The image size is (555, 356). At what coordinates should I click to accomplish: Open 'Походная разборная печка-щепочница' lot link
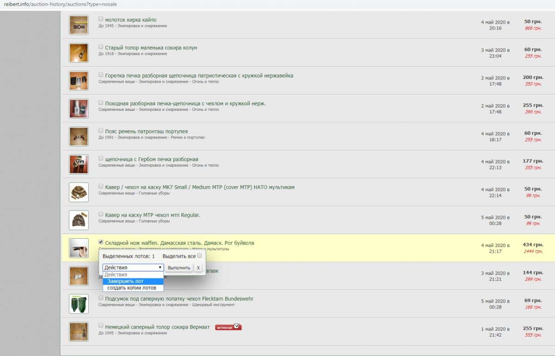(x=185, y=103)
